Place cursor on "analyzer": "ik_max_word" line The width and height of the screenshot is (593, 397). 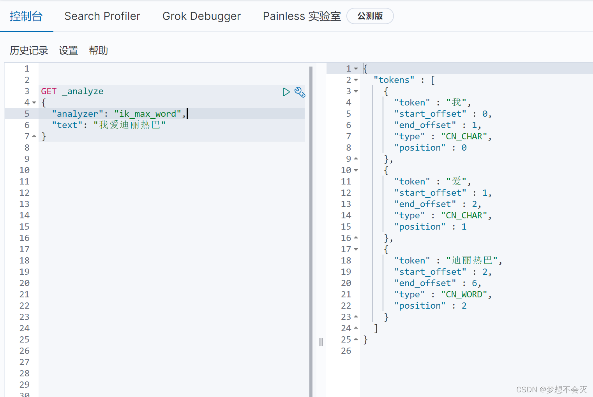tap(119, 114)
